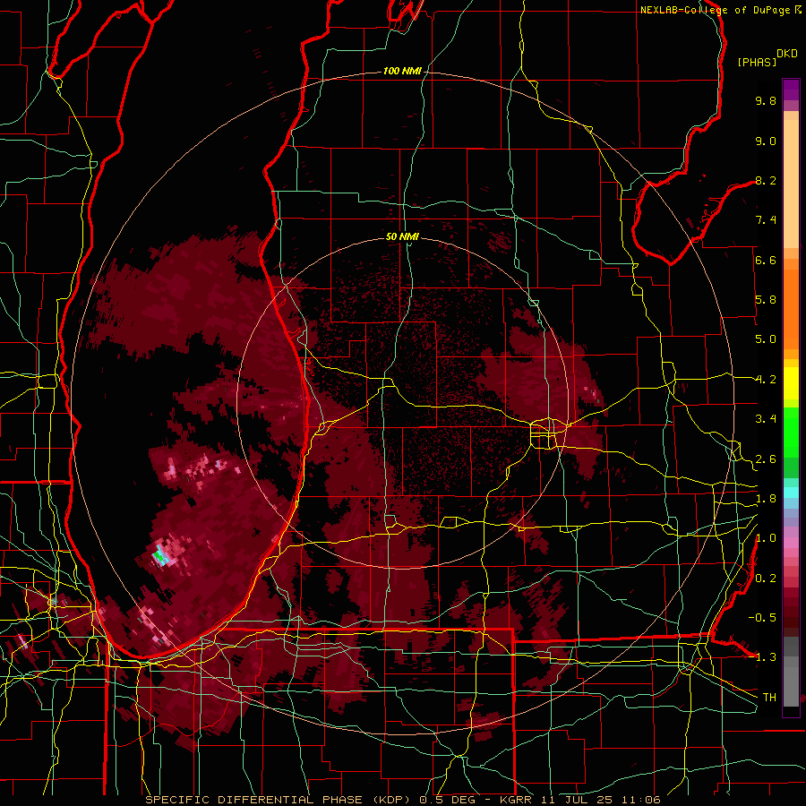806x806 pixels.
Task: Click the 4.2 value on the color scale
Action: point(766,380)
